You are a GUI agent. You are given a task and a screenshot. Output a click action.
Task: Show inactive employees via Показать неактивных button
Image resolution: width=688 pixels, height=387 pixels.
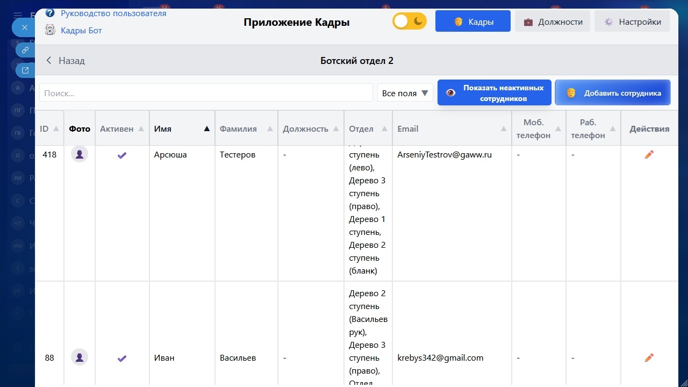coord(494,93)
